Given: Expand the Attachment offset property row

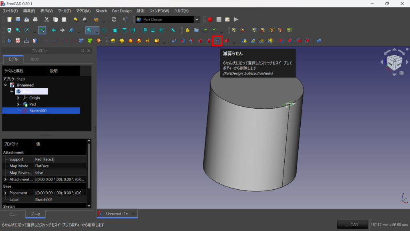Looking at the screenshot, I should 5,179.
